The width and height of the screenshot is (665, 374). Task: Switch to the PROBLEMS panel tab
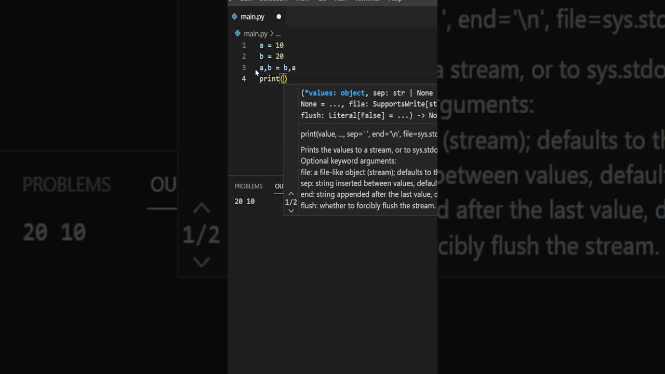[x=248, y=186]
